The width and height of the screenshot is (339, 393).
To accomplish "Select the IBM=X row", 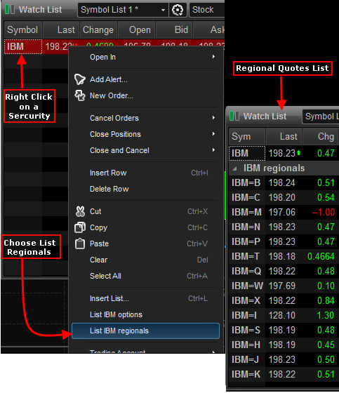I will (x=284, y=301).
